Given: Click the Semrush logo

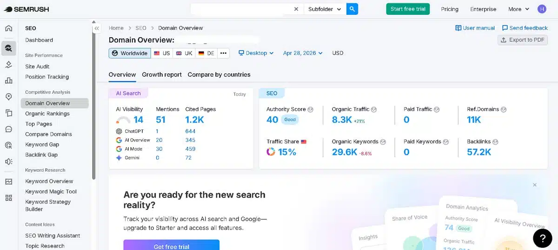Looking at the screenshot, I should [26, 9].
